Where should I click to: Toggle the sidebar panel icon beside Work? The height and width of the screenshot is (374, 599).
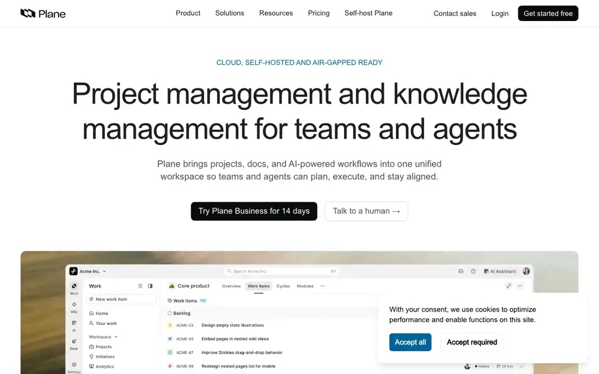click(150, 286)
